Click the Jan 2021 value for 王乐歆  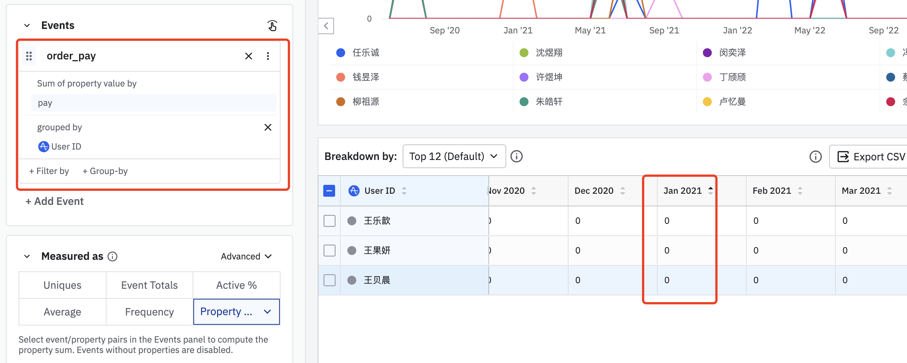coord(667,221)
